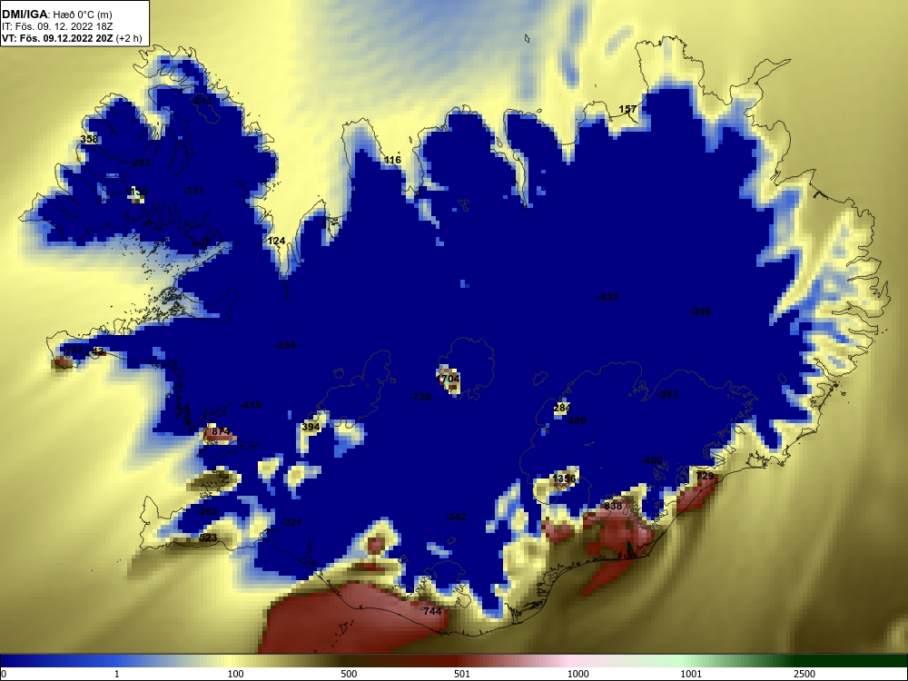This screenshot has width=908, height=681.
Task: Click the 358 value in the Westfjords
Action: 89,139
